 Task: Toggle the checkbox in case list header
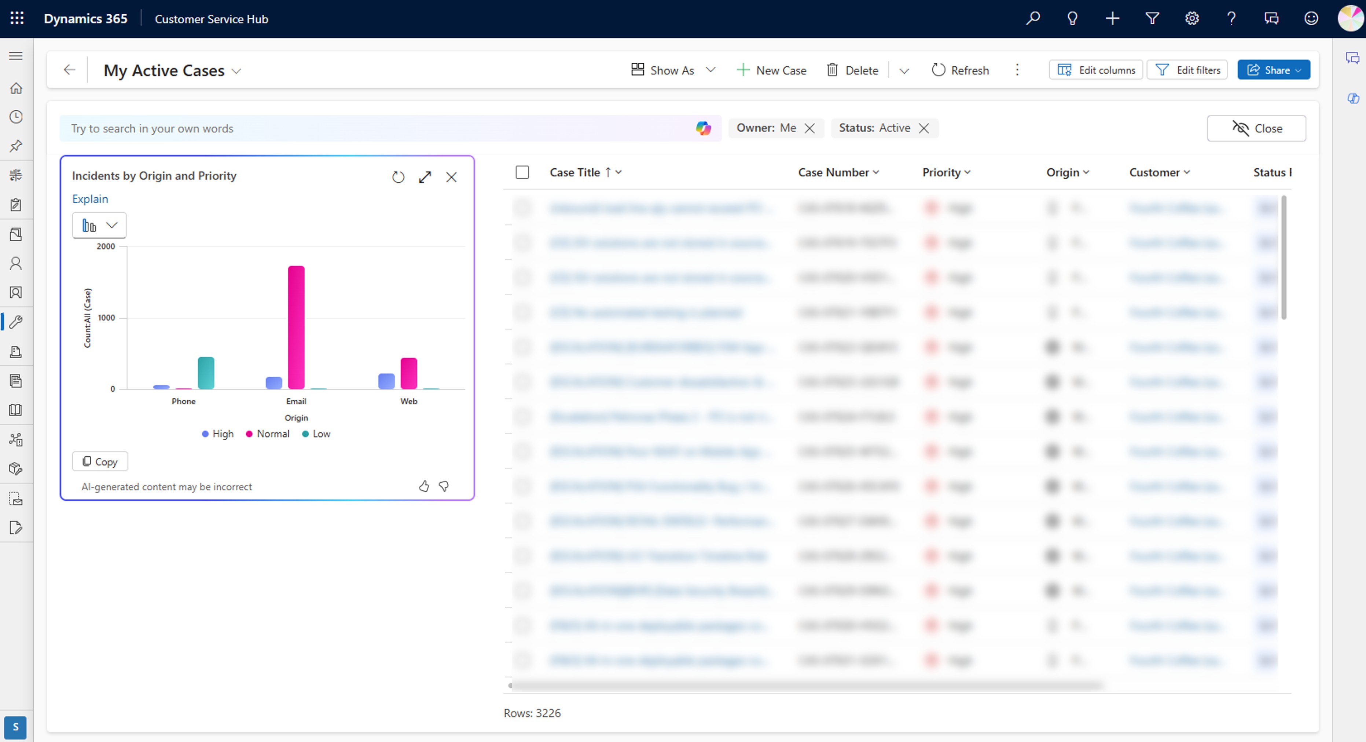point(521,172)
